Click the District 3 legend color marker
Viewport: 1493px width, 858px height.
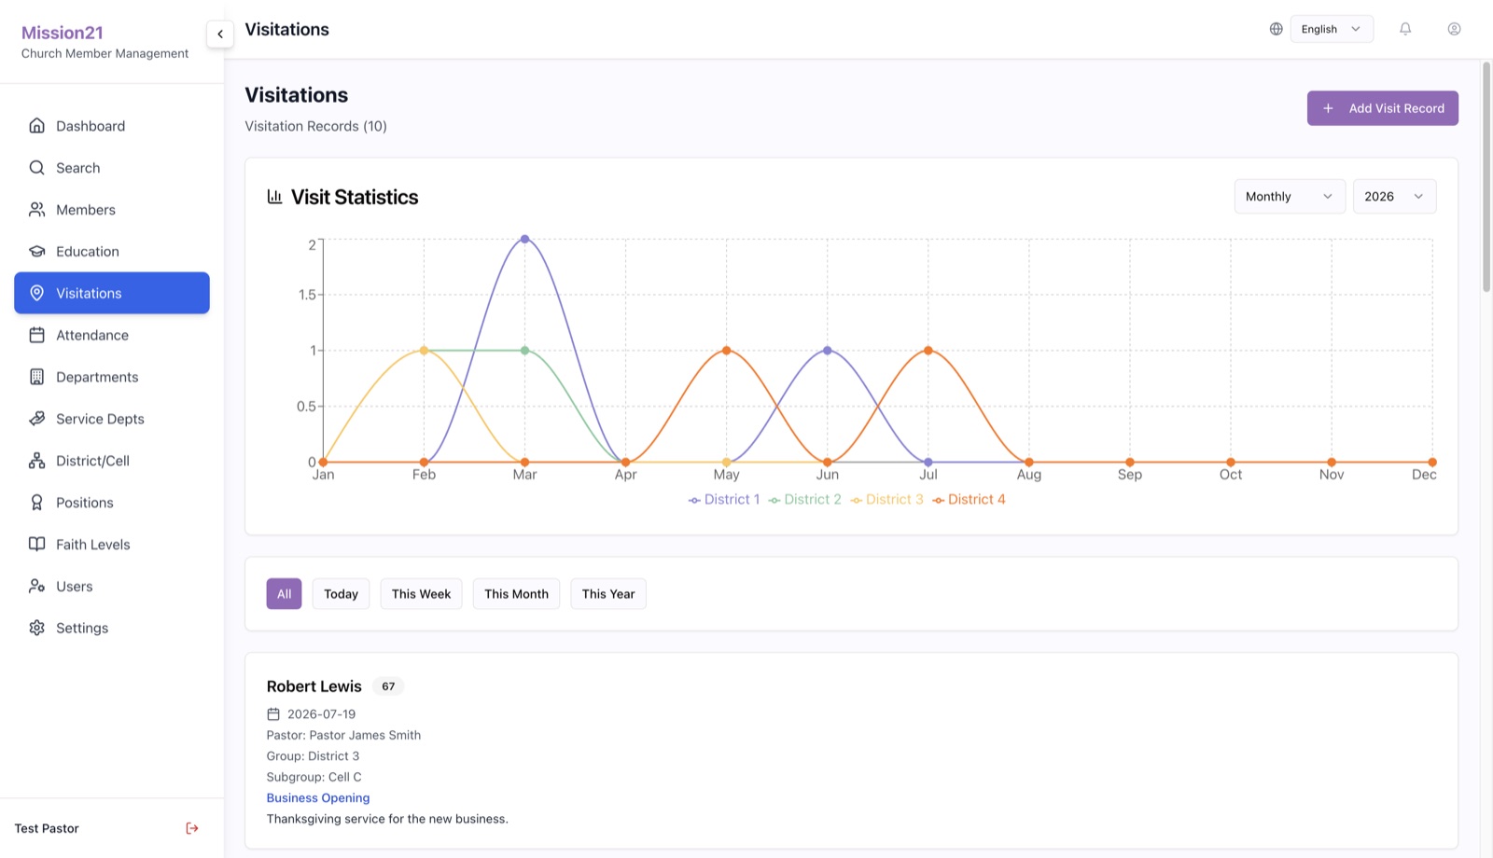pyautogui.click(x=857, y=501)
